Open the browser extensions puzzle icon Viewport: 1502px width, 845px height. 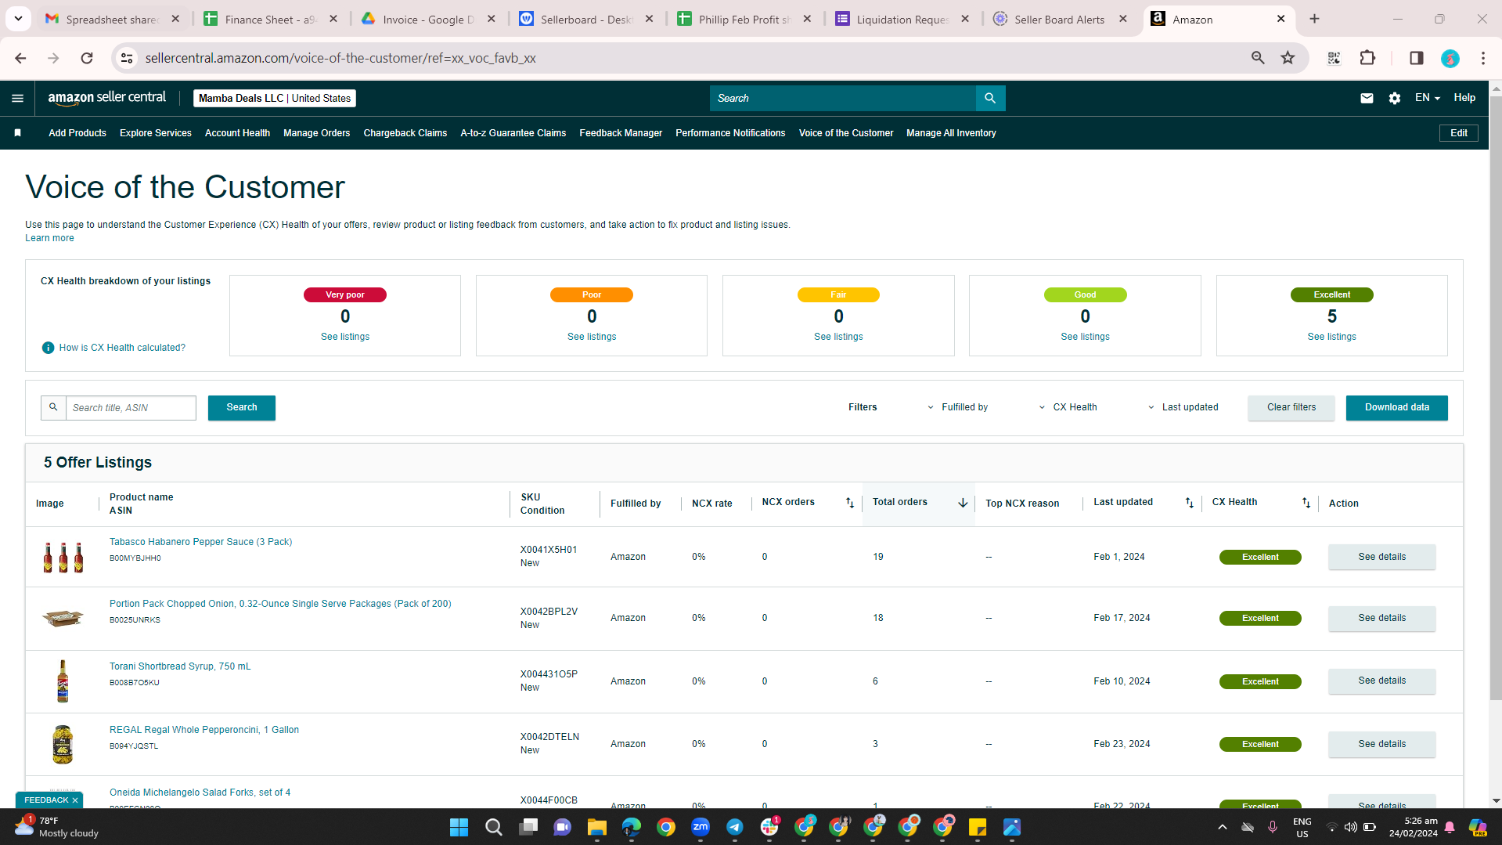point(1367,58)
